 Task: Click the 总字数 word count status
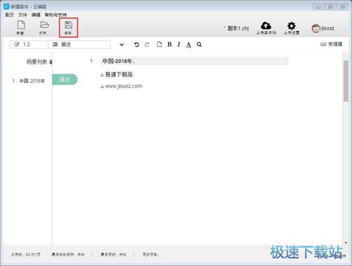click(26, 255)
